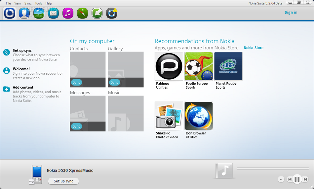Click Sync button on Messages tile
The width and height of the screenshot is (314, 189).
[76, 126]
